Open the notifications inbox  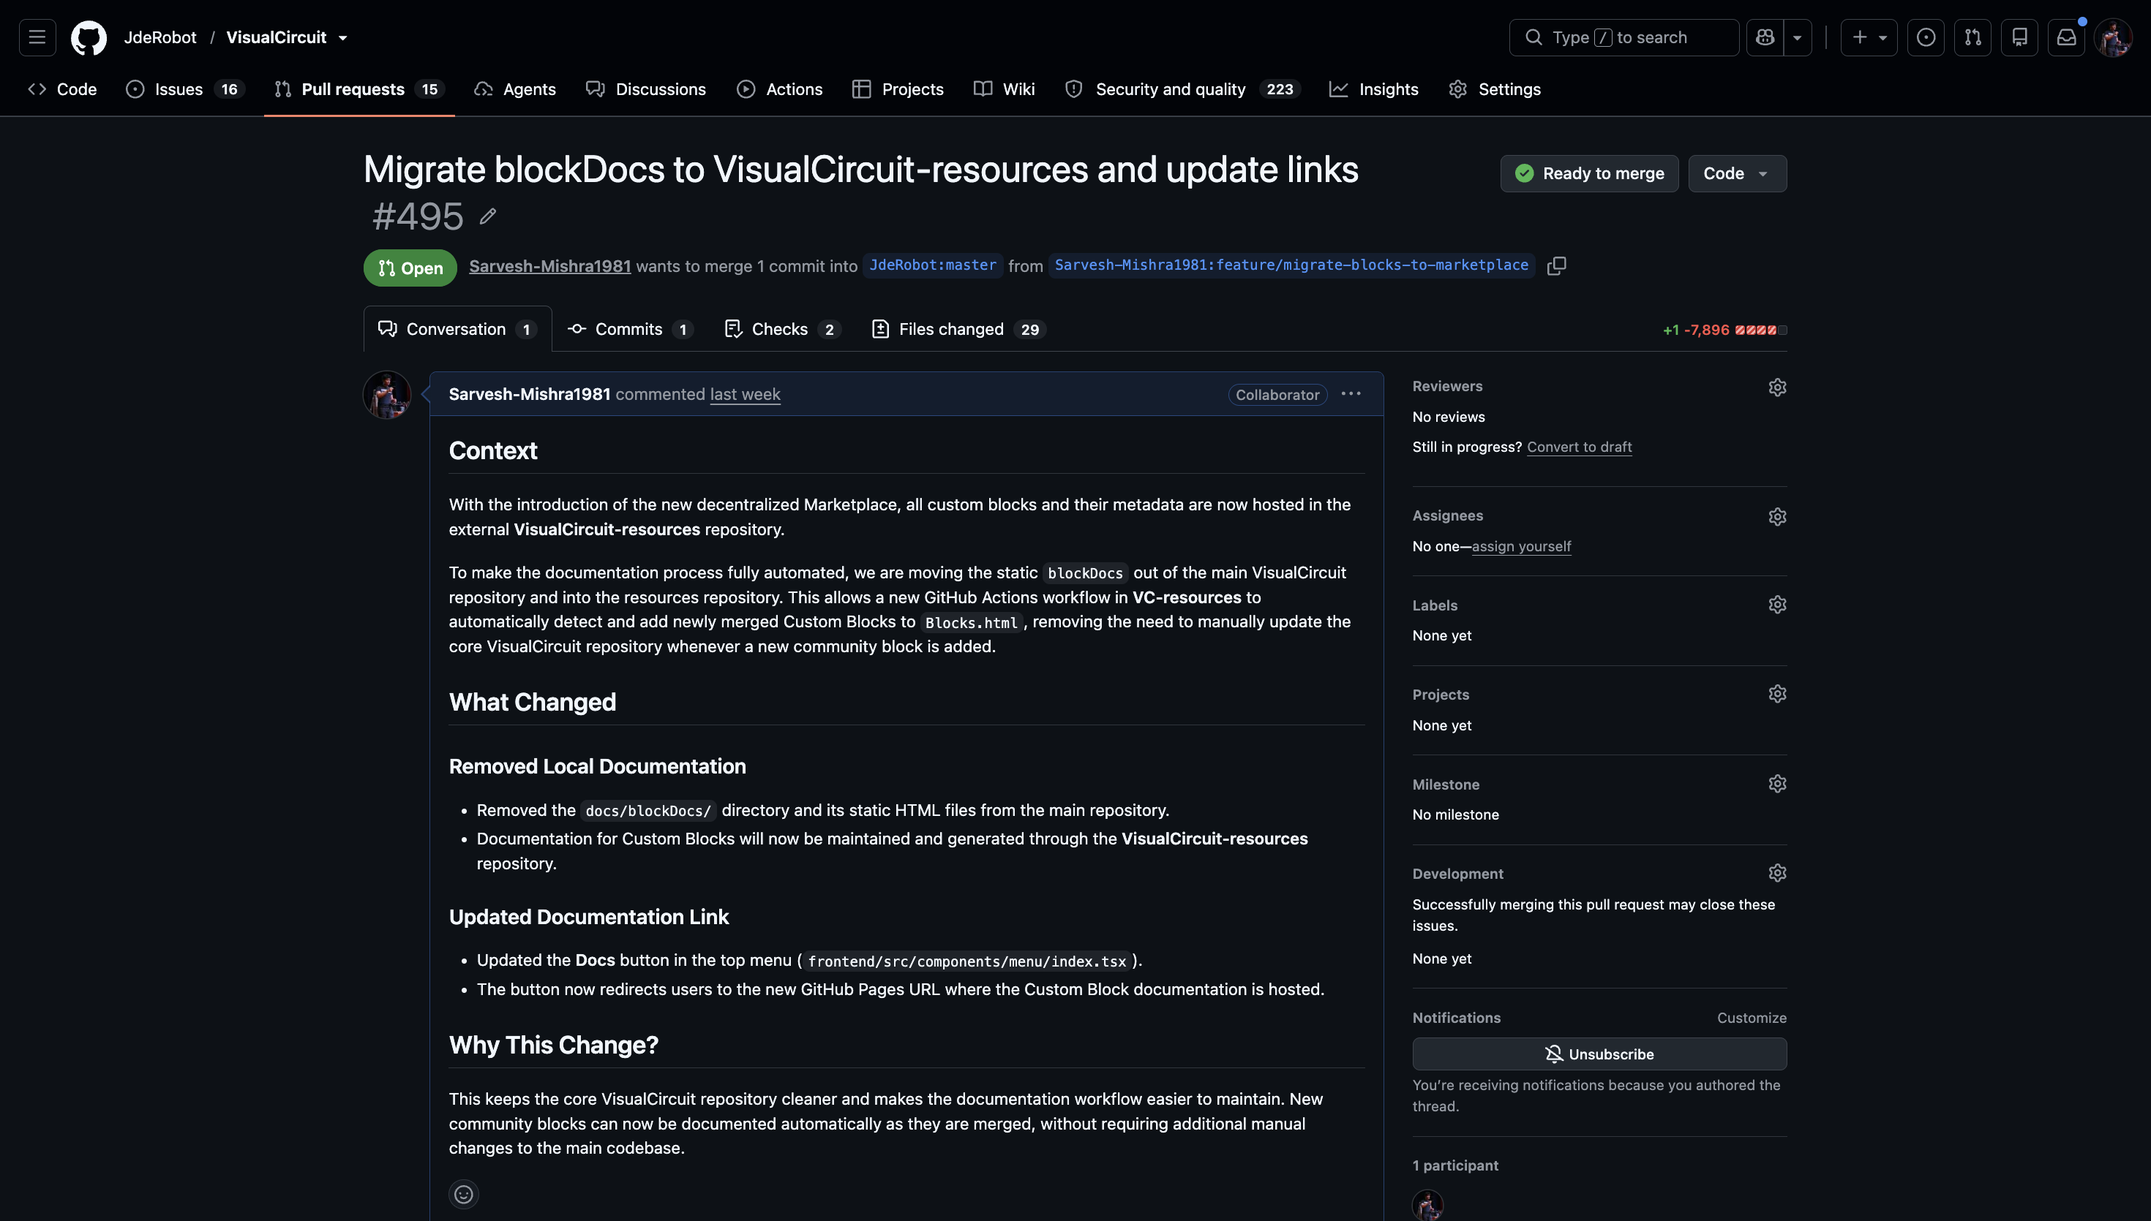pos(2067,38)
